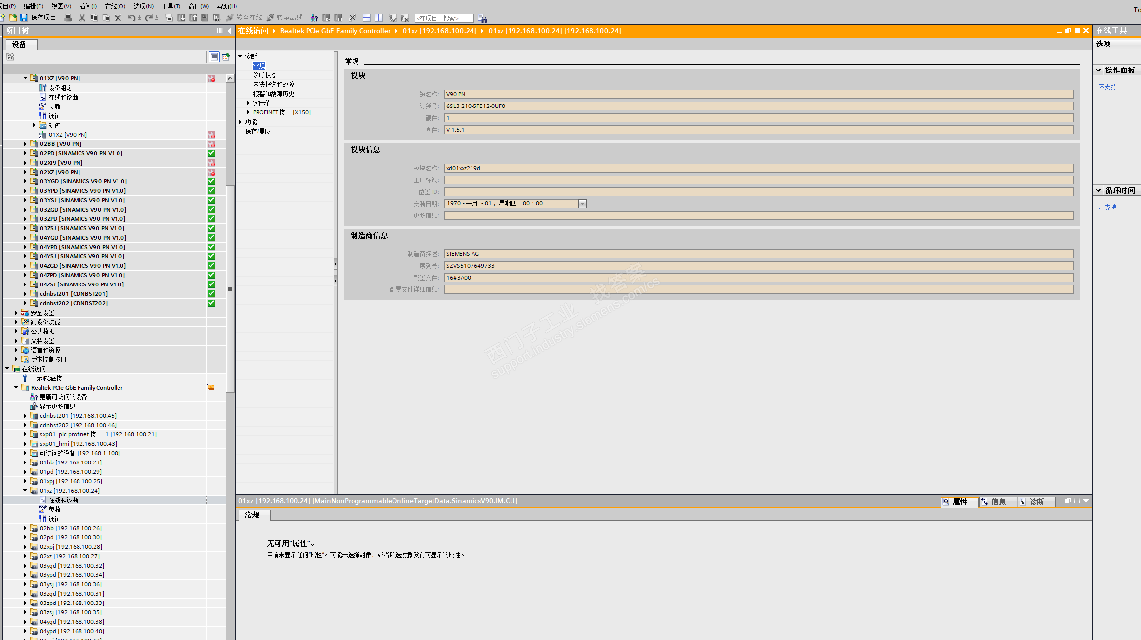Screen dimensions: 1141x640
Task: Click the split editor horizontally icon
Action: point(366,18)
